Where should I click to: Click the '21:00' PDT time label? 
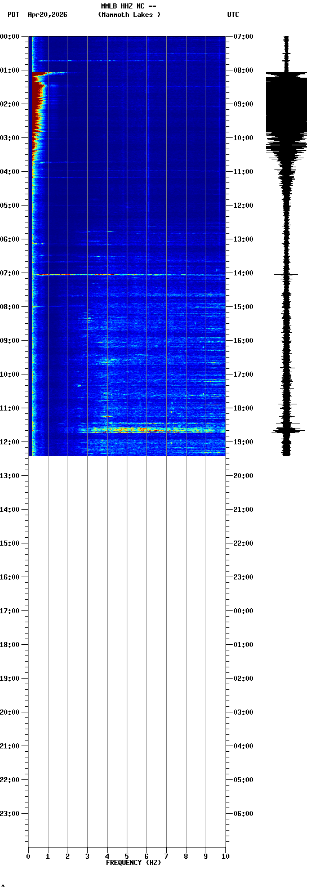pyautogui.click(x=10, y=746)
